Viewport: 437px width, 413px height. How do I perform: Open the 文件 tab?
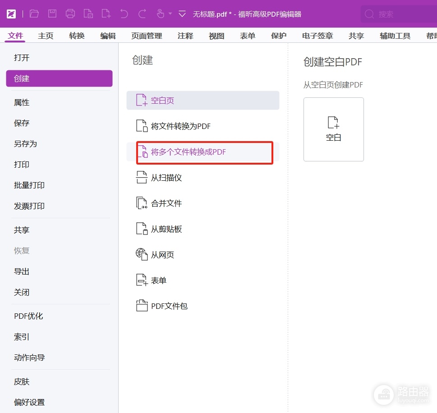(15, 36)
